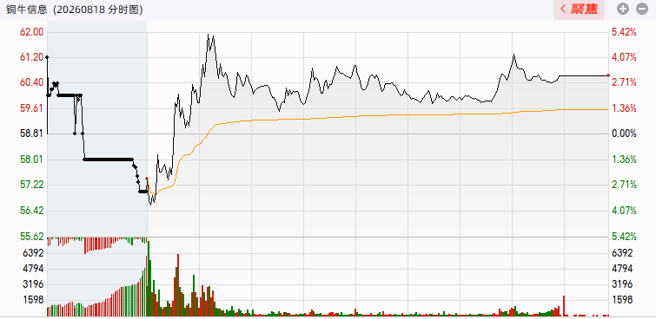Viewport: 656px width, 319px height.
Task: Click the right volume axis 1598 label
Action: 622,300
